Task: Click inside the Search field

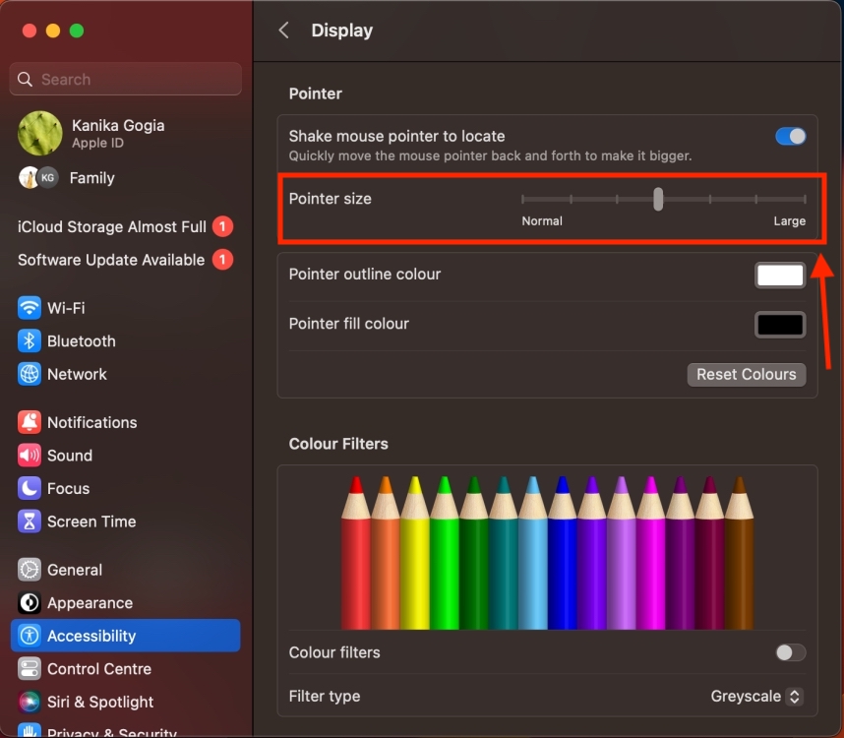Action: tap(125, 79)
